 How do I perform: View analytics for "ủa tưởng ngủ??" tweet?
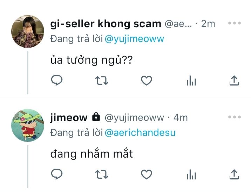(191, 80)
